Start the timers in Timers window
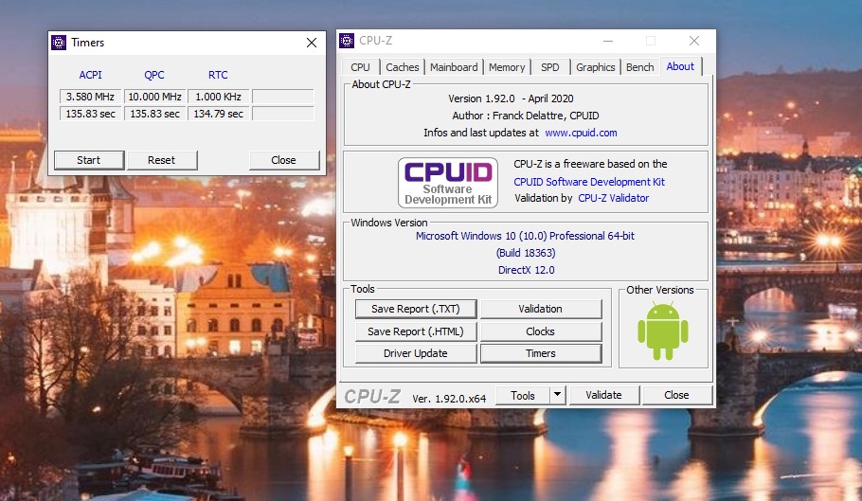 [x=88, y=160]
